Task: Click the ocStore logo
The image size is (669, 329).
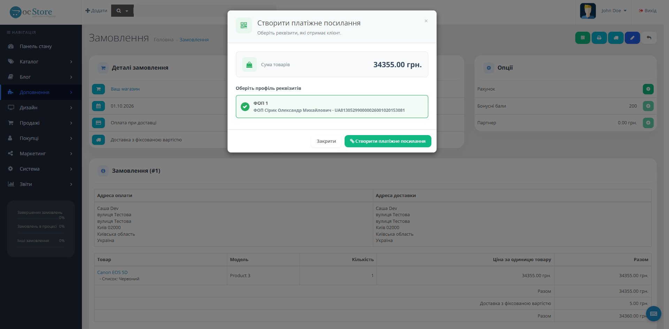Action: pyautogui.click(x=32, y=12)
